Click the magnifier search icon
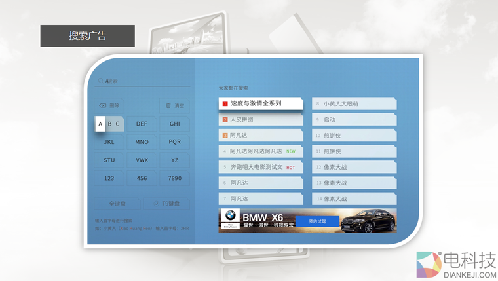 pos(100,81)
